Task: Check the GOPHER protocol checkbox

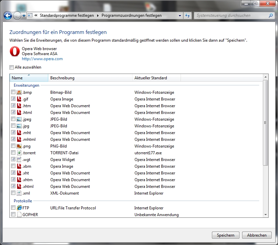Action: click(x=13, y=214)
